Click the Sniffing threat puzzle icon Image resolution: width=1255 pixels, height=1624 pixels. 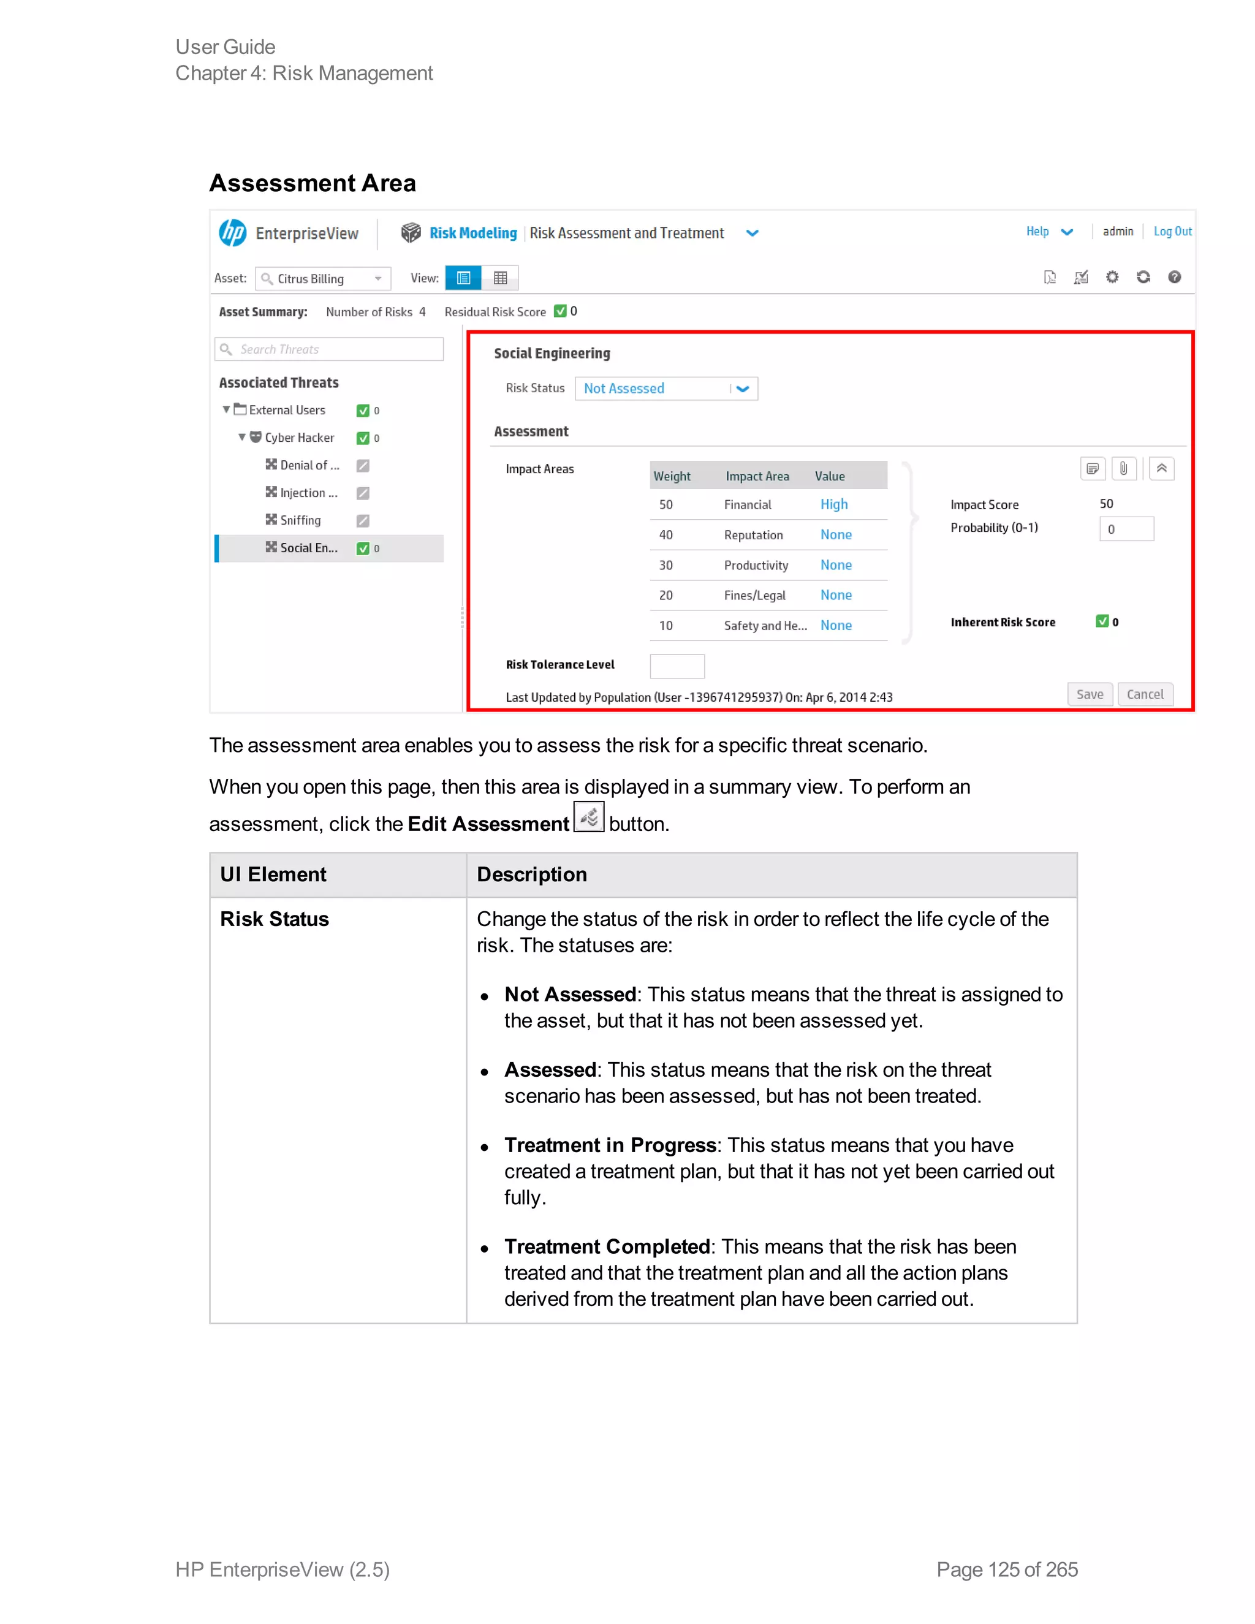[271, 519]
